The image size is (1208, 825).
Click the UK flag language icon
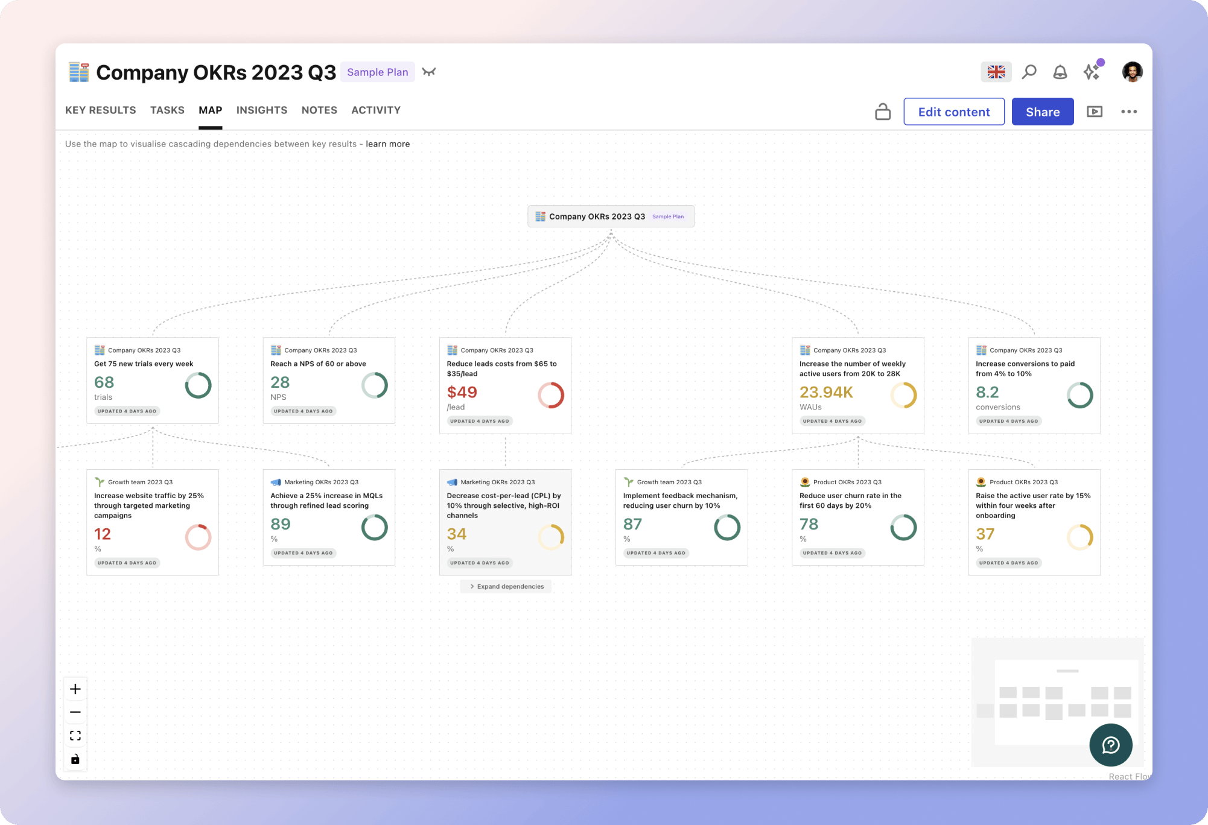pyautogui.click(x=996, y=72)
